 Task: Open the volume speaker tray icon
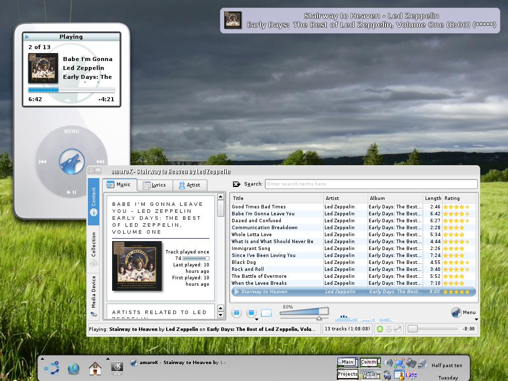pos(388,363)
